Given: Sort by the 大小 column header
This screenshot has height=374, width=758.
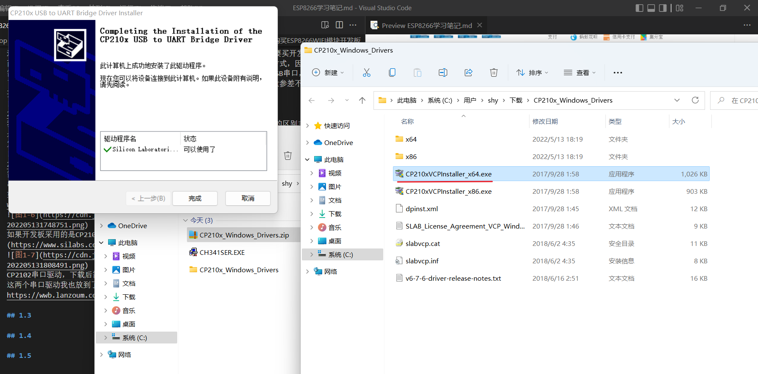Looking at the screenshot, I should 679,121.
